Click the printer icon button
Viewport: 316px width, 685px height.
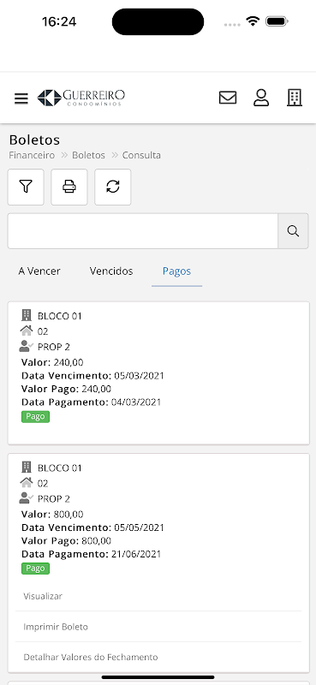click(69, 187)
